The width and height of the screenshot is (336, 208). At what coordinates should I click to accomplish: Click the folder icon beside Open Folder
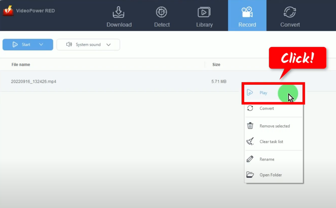coord(250,175)
